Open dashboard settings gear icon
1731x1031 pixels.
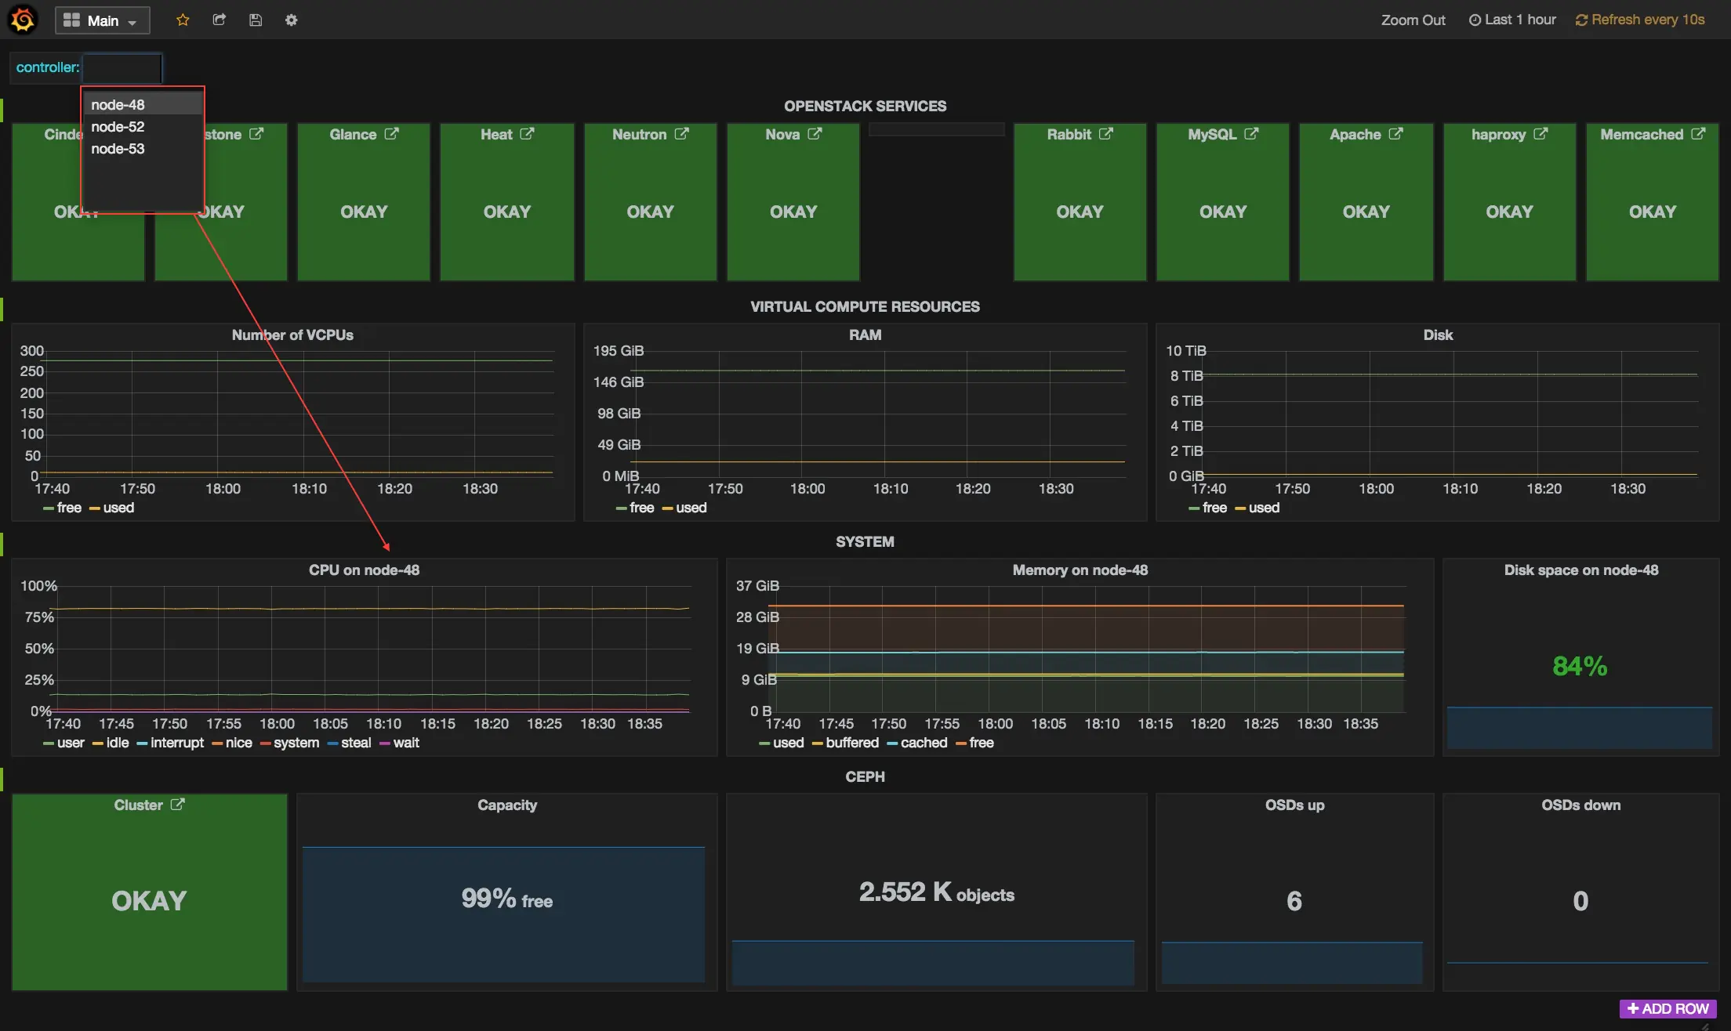tap(292, 20)
